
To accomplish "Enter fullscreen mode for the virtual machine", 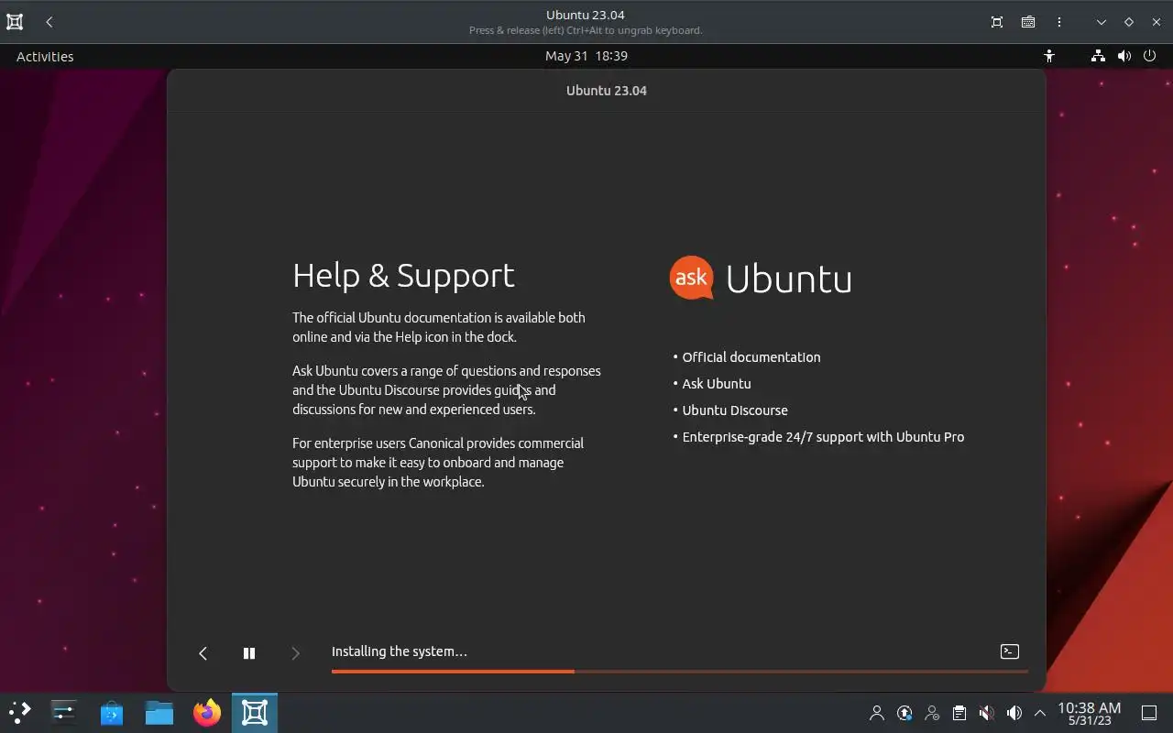I will 997,22.
